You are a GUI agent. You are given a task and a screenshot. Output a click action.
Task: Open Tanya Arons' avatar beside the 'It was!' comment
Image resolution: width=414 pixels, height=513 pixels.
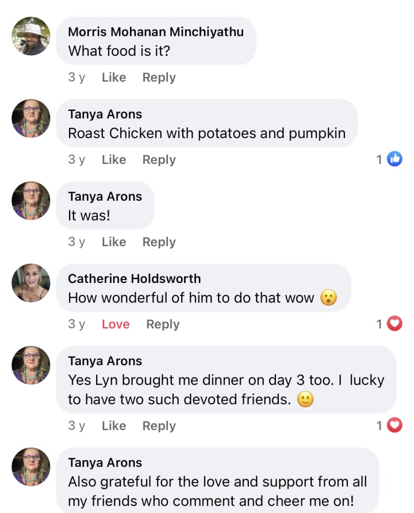[x=31, y=201]
